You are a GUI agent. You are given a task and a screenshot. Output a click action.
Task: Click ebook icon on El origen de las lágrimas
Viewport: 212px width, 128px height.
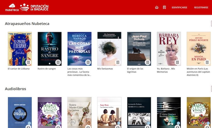[147, 62]
